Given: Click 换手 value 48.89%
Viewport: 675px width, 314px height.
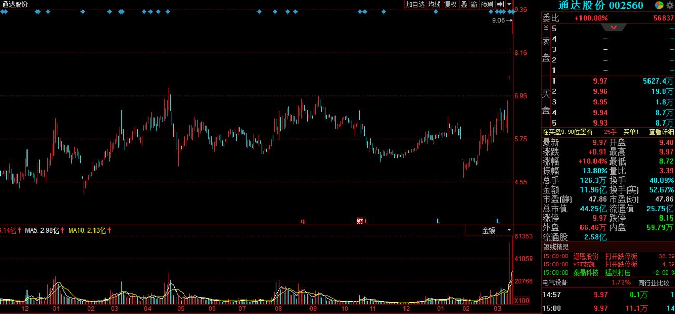Looking at the screenshot, I should [x=661, y=180].
